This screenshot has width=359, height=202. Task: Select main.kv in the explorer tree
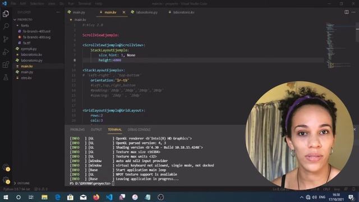click(x=27, y=66)
